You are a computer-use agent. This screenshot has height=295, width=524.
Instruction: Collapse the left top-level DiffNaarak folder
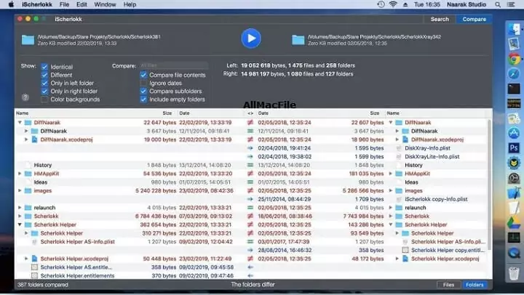click(x=20, y=123)
